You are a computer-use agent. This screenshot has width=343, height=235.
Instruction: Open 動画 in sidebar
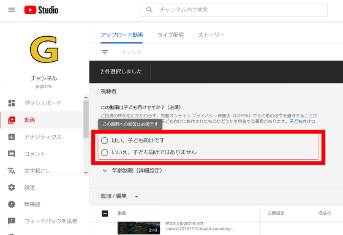[42, 120]
